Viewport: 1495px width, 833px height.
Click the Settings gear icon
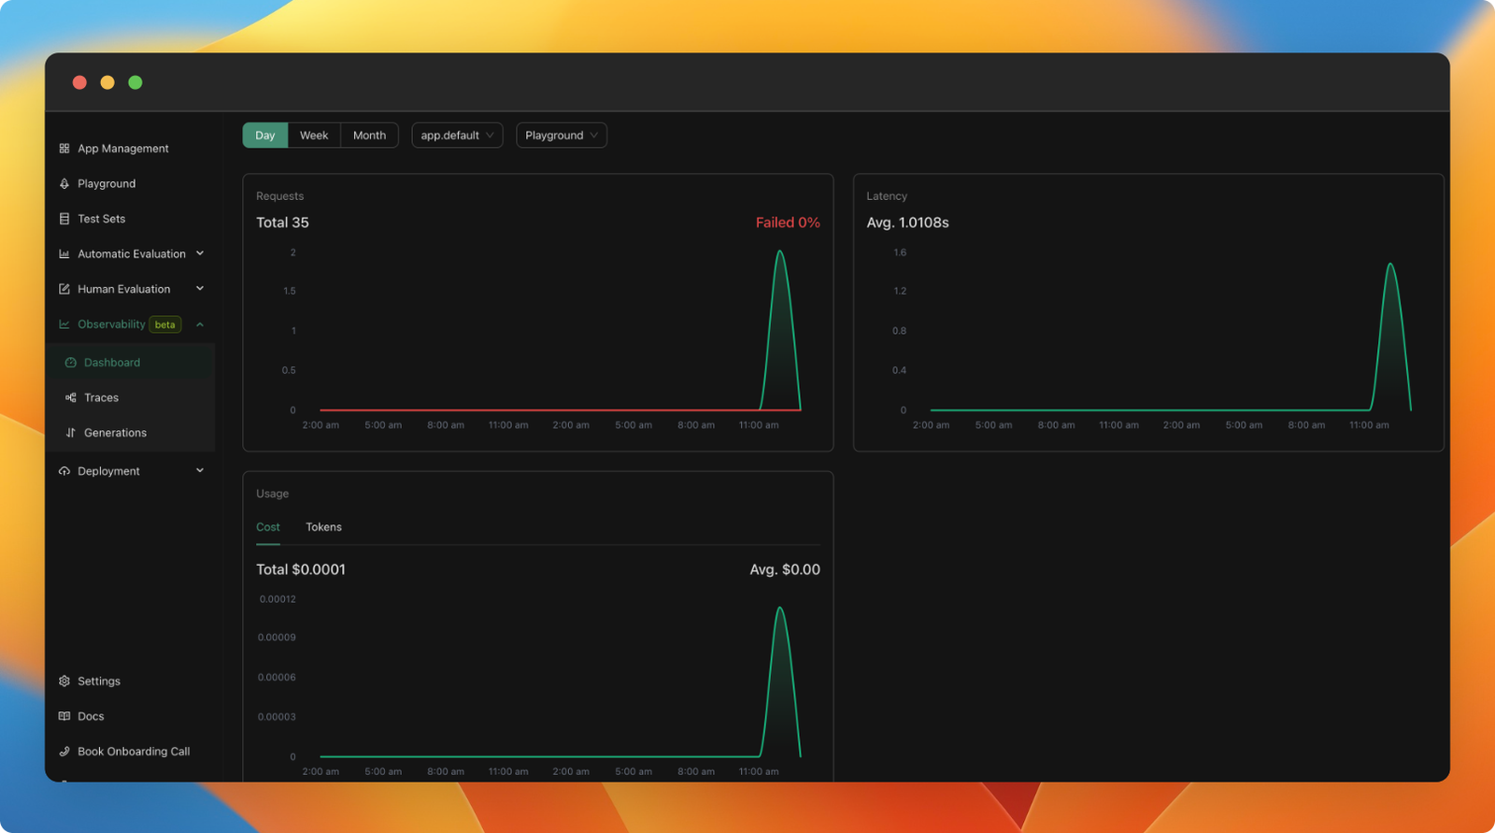(64, 682)
